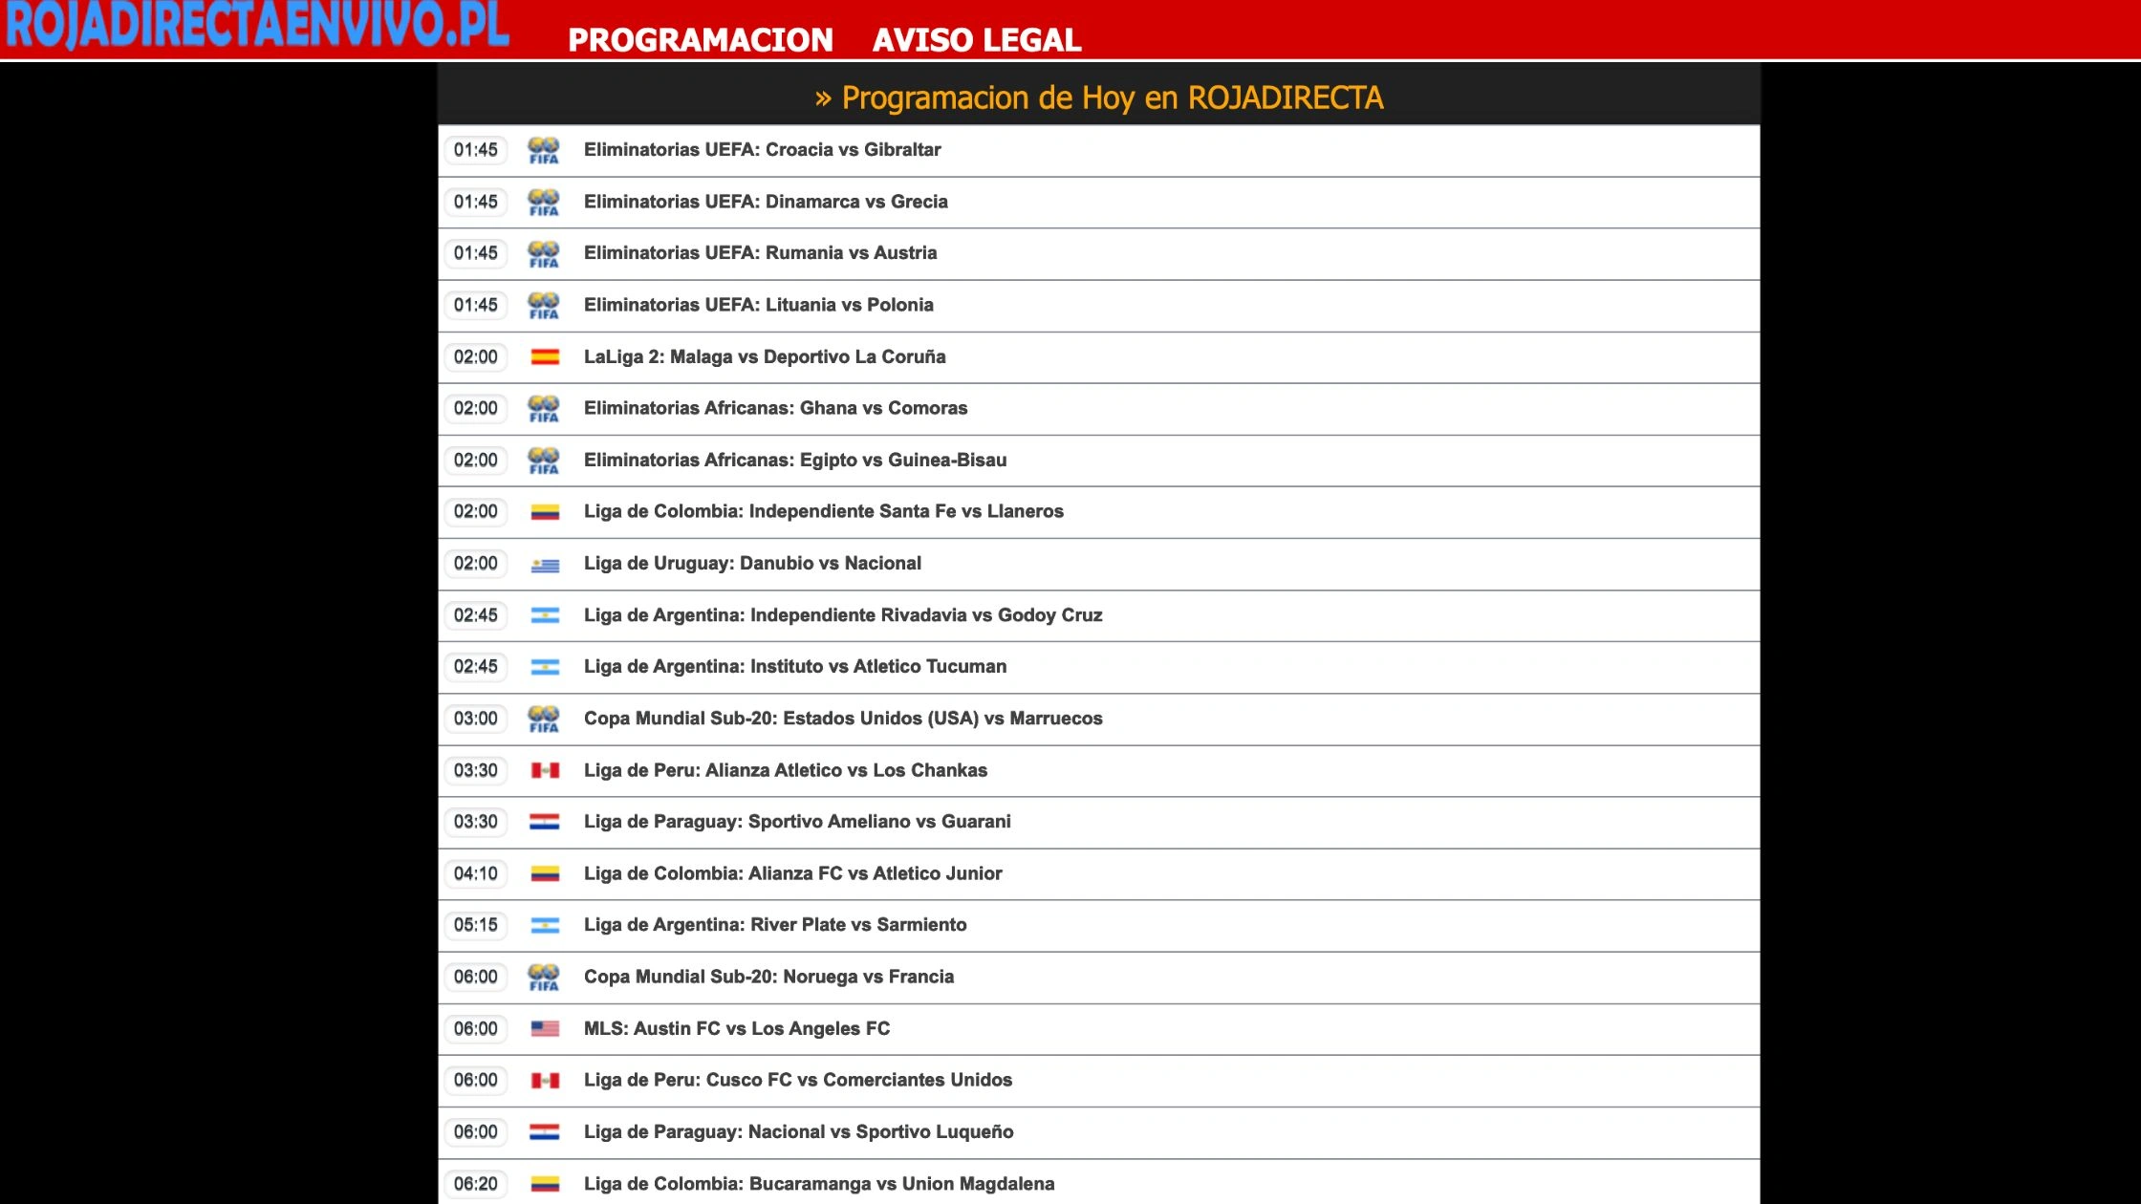Expand Independiente Rivadavia vs Godoy Cruz row

842,615
